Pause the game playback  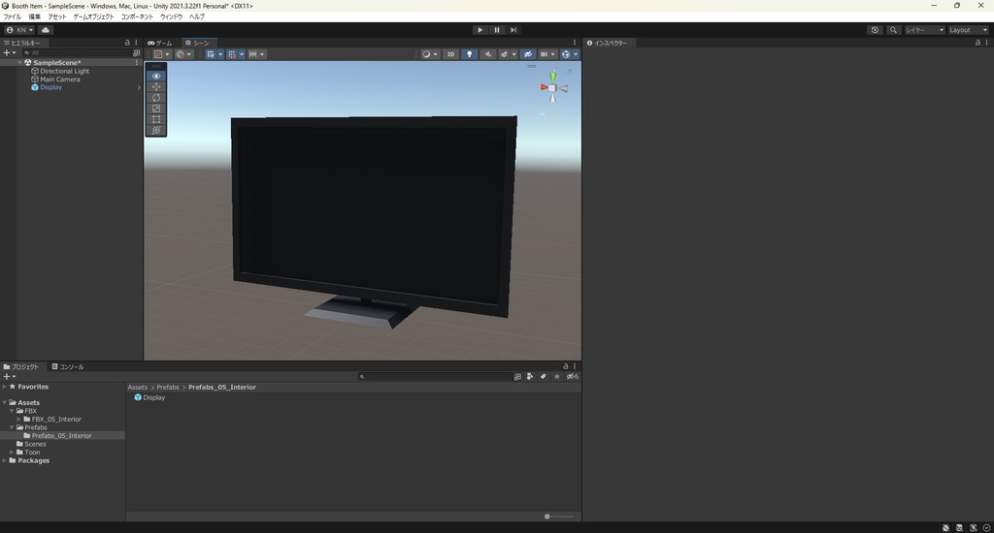(497, 30)
